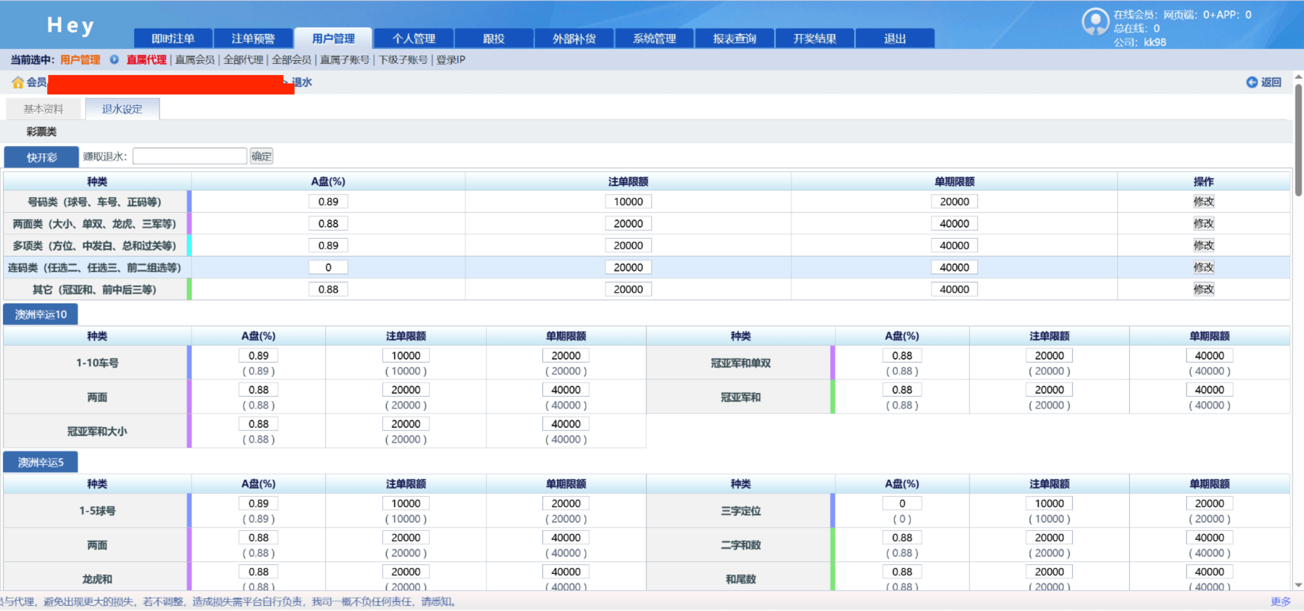
Task: Click 修改 button for 号码类 row
Action: [1204, 201]
